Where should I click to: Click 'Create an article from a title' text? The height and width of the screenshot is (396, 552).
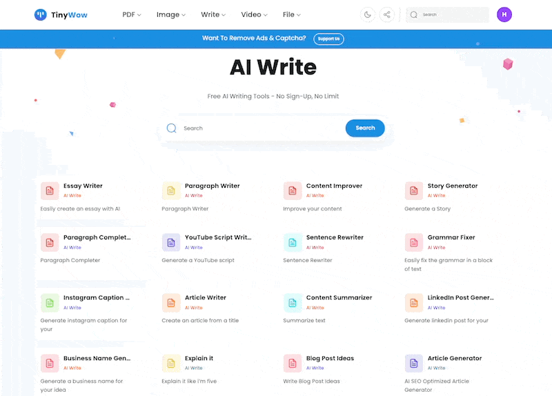click(200, 320)
